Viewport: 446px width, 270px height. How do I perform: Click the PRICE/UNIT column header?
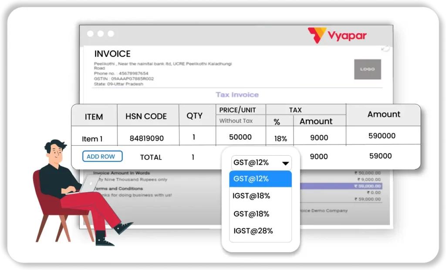[240, 110]
